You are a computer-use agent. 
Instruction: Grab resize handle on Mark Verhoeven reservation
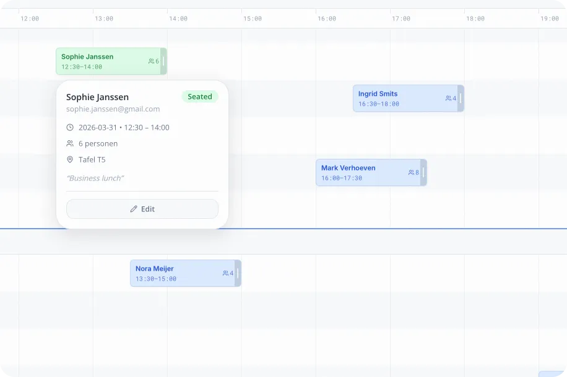point(423,172)
